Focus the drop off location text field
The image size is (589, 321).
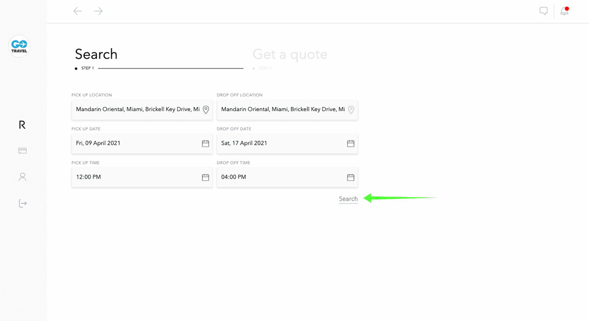282,110
